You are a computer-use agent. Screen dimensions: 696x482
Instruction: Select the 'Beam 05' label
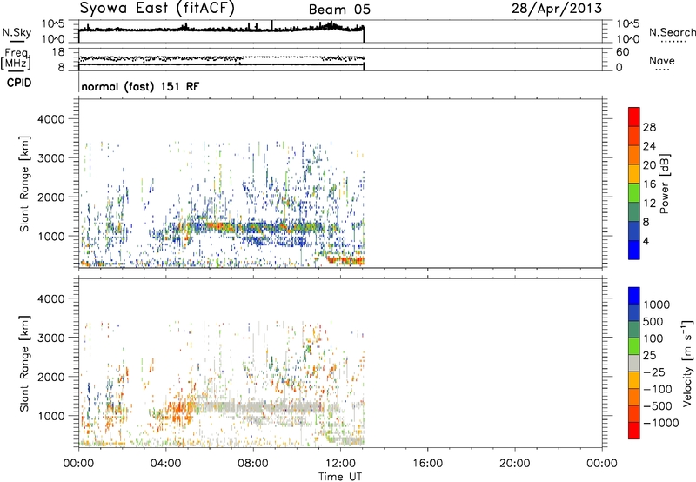pos(339,10)
